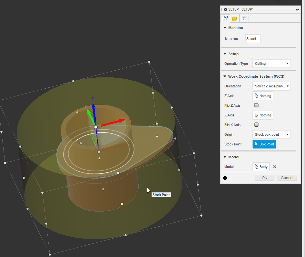Collapse the Machine section
This screenshot has height=257, width=305.
225,28
